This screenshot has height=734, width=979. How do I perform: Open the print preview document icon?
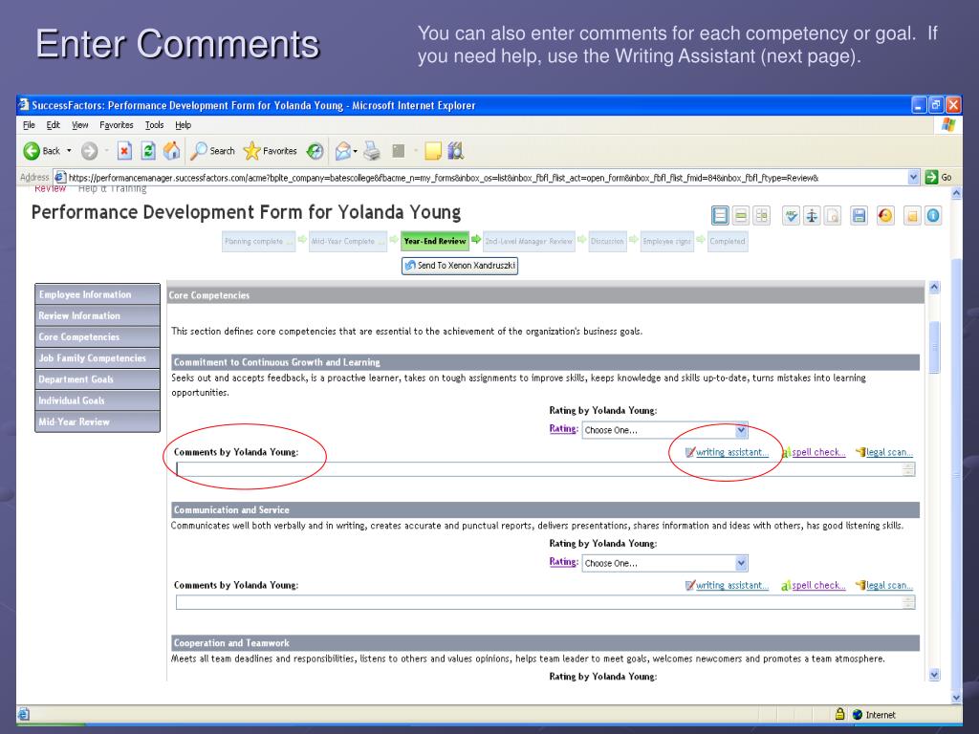coord(833,216)
